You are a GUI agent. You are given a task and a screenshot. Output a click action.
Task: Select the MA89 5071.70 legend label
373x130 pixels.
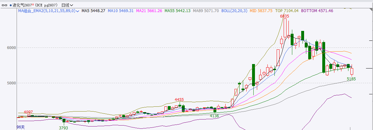[206, 11]
